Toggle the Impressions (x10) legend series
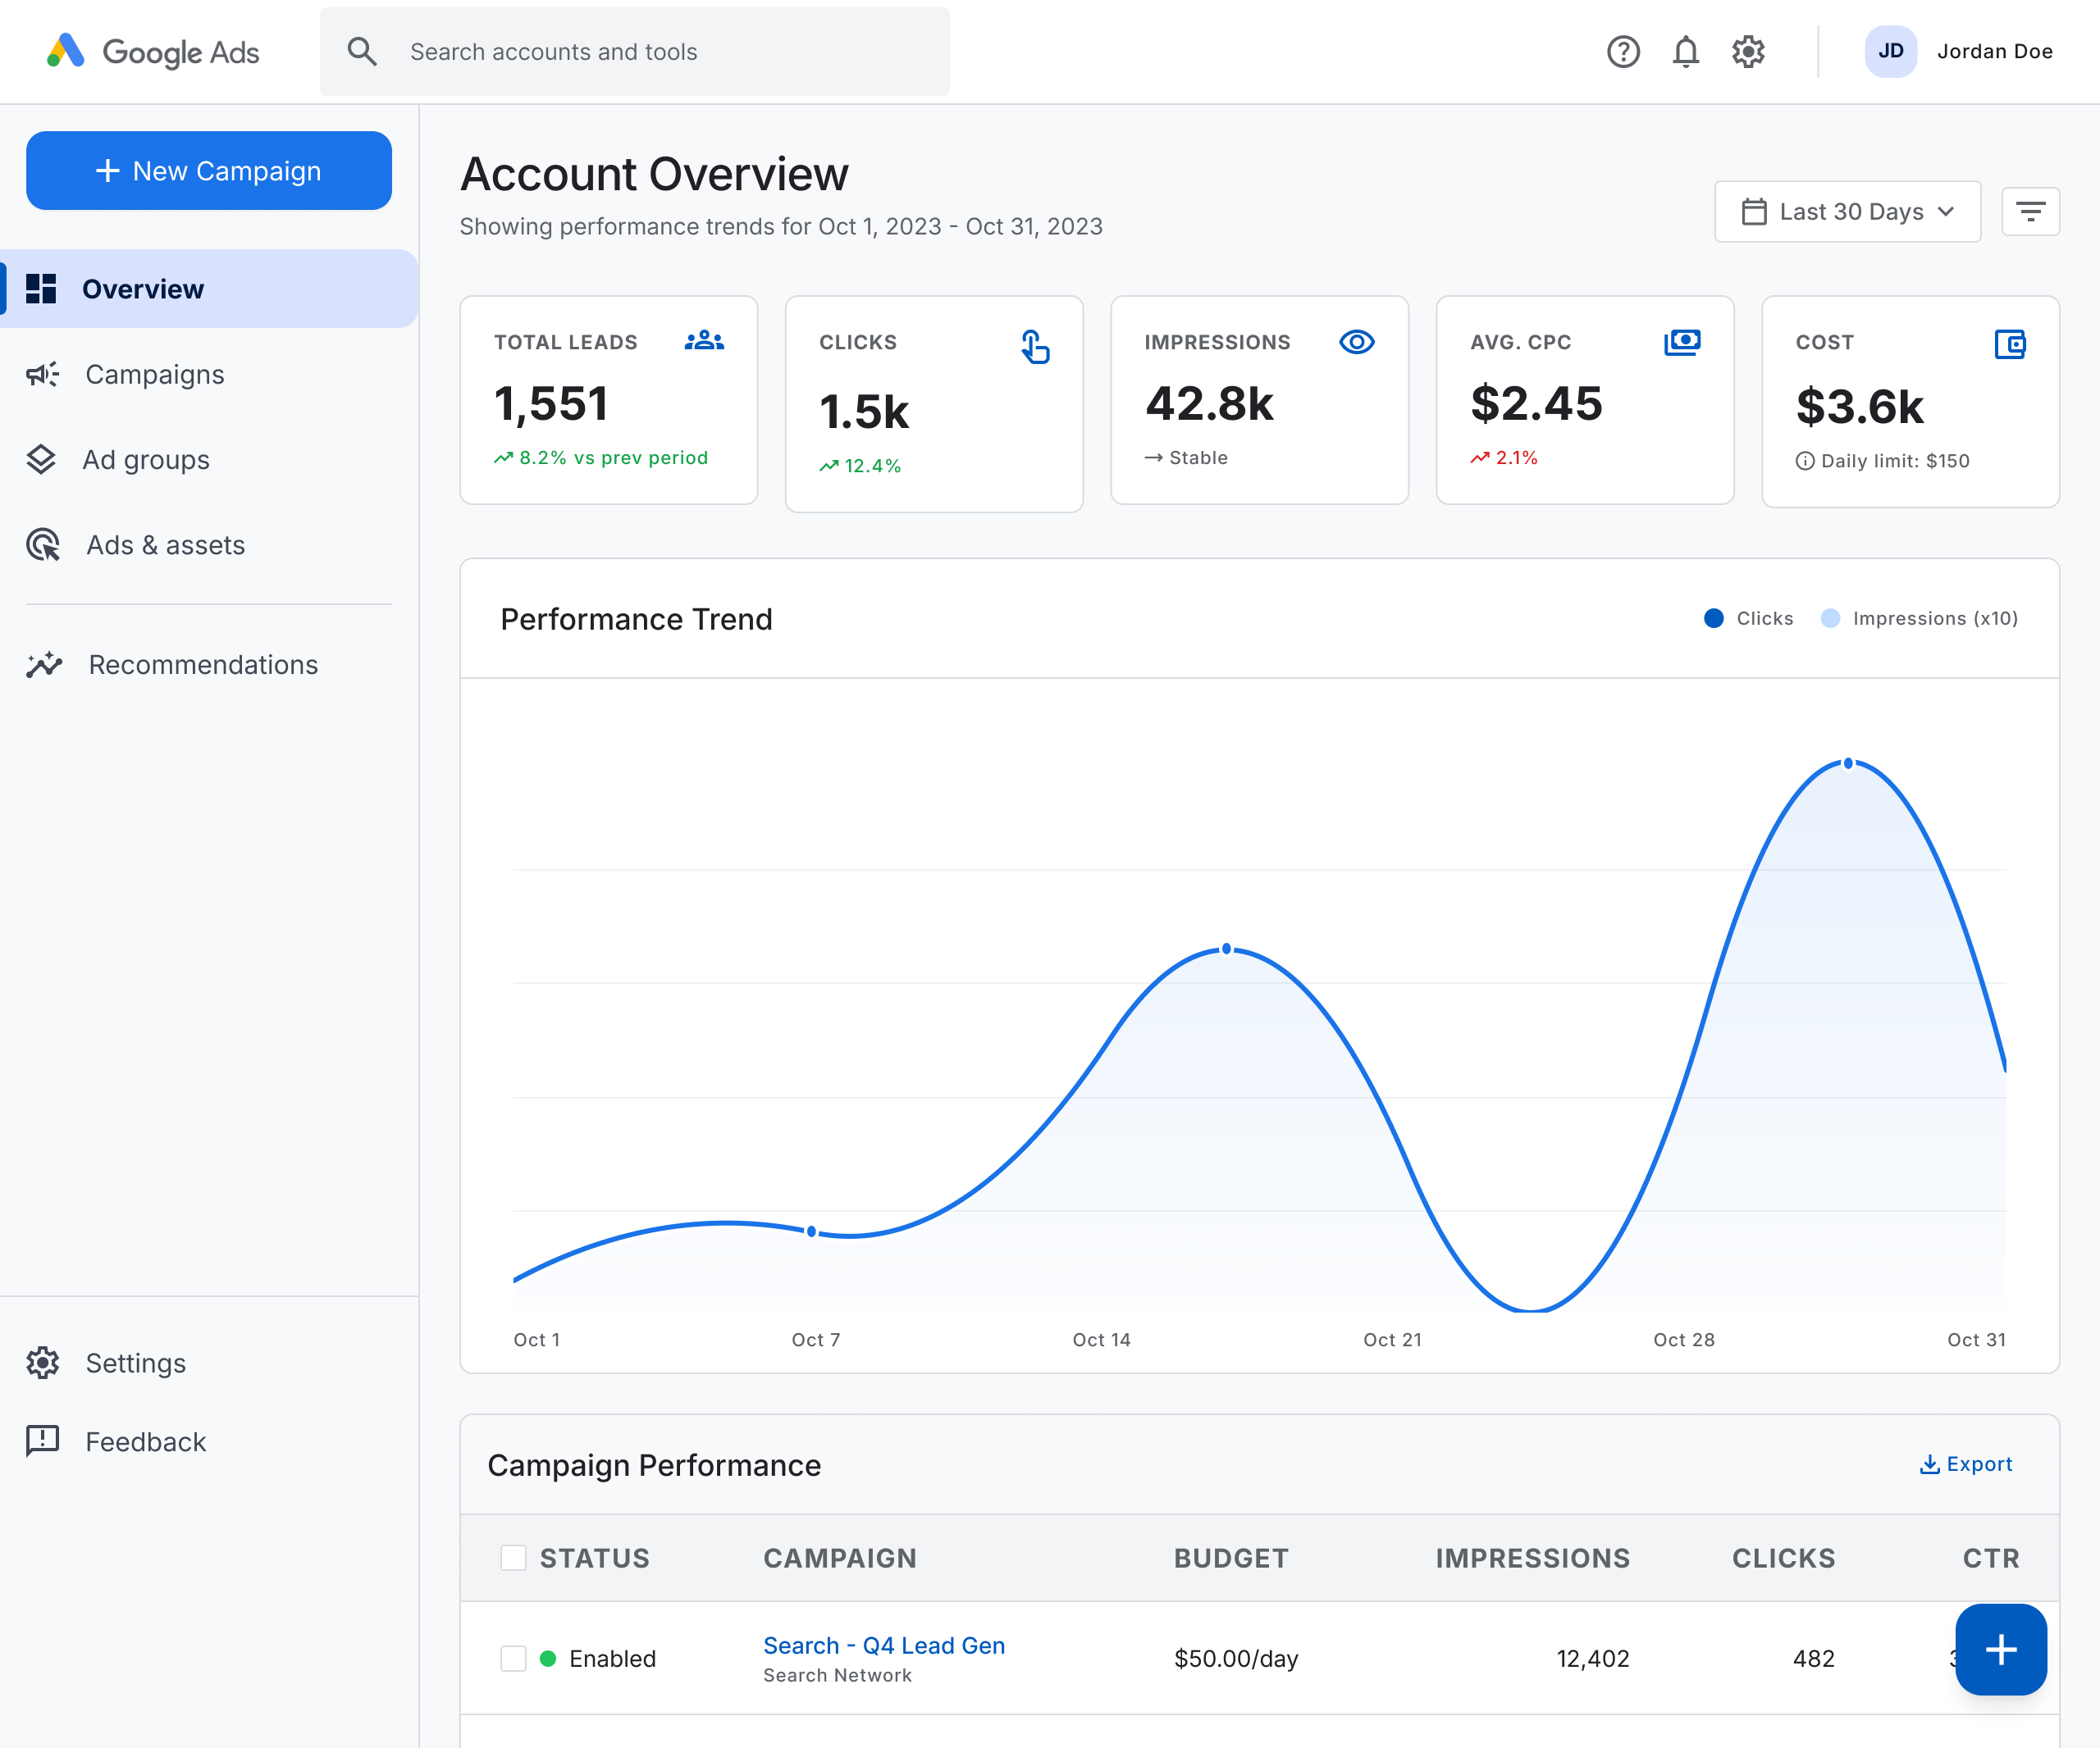This screenshot has height=1748, width=2100. point(1919,617)
